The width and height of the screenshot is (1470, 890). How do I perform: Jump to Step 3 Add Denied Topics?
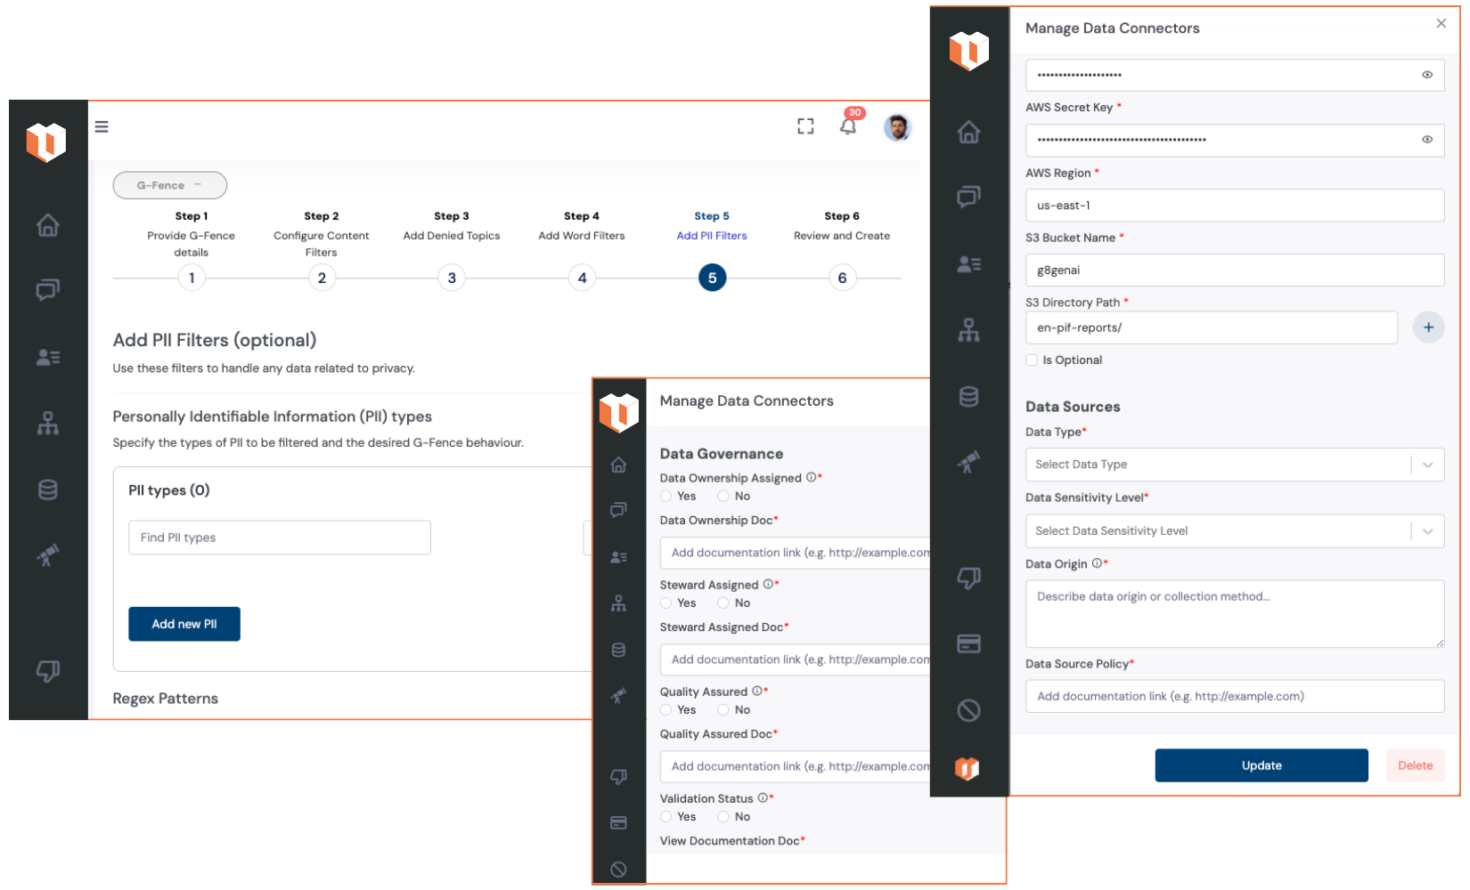tap(452, 278)
